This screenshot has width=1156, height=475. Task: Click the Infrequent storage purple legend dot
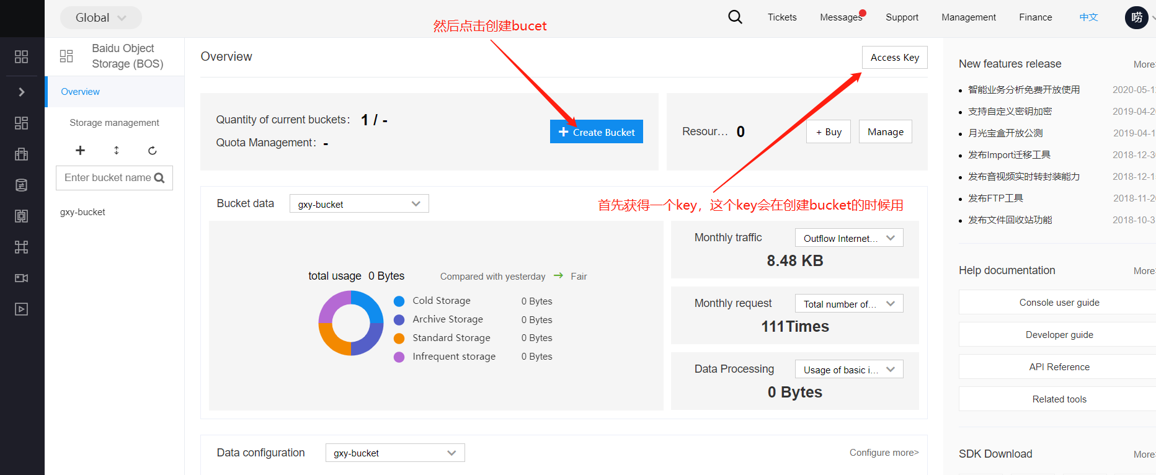(399, 357)
